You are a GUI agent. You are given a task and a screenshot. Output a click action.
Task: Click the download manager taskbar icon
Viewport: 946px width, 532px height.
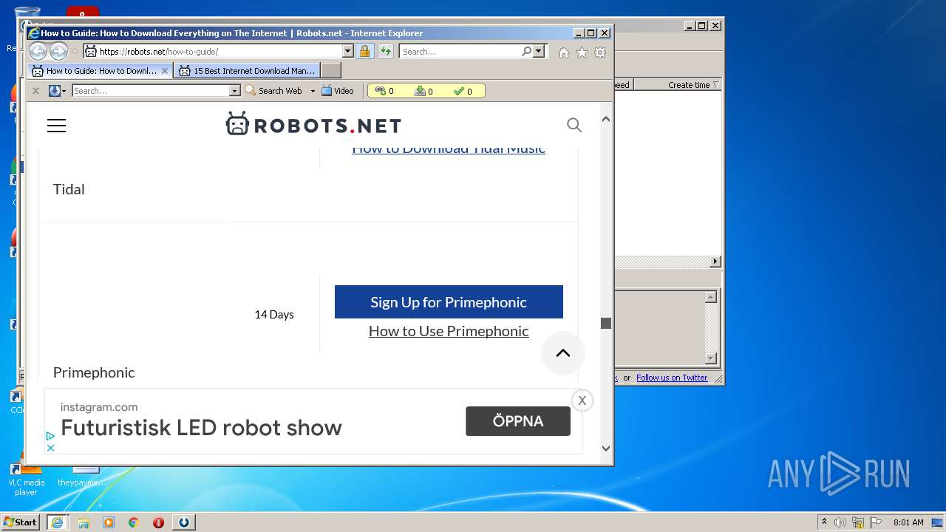coord(183,522)
